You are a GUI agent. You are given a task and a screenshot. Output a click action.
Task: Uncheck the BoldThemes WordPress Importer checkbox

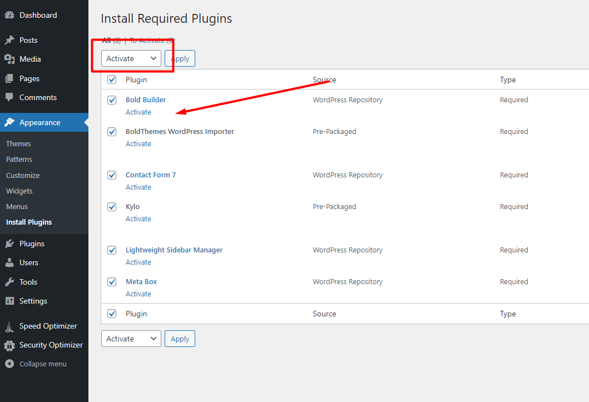click(112, 132)
